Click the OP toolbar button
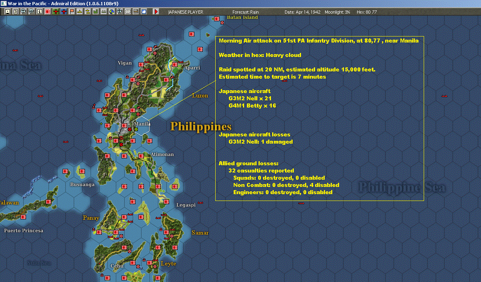 128,12
